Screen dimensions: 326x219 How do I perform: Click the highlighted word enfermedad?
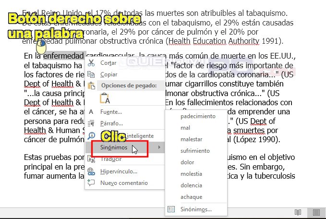point(63,56)
